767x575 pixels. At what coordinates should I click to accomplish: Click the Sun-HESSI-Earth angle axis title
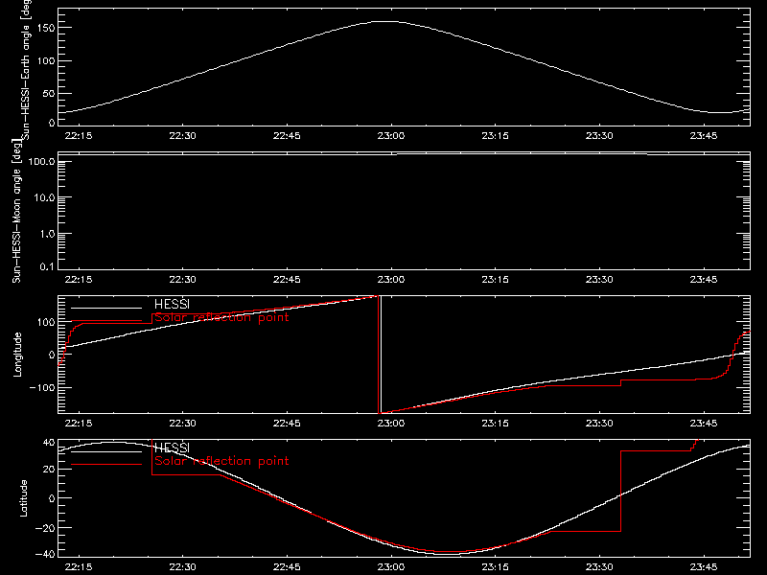pos(27,68)
